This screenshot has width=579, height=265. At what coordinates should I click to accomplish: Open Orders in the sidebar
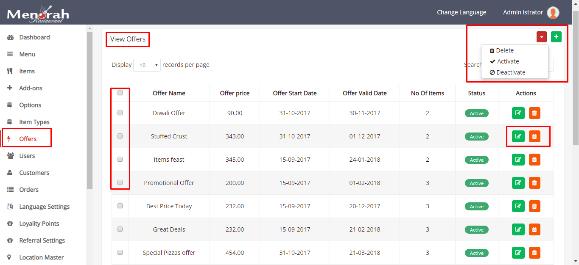tap(29, 190)
